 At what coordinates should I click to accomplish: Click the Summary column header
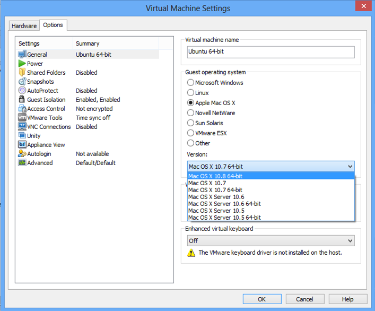click(116, 44)
